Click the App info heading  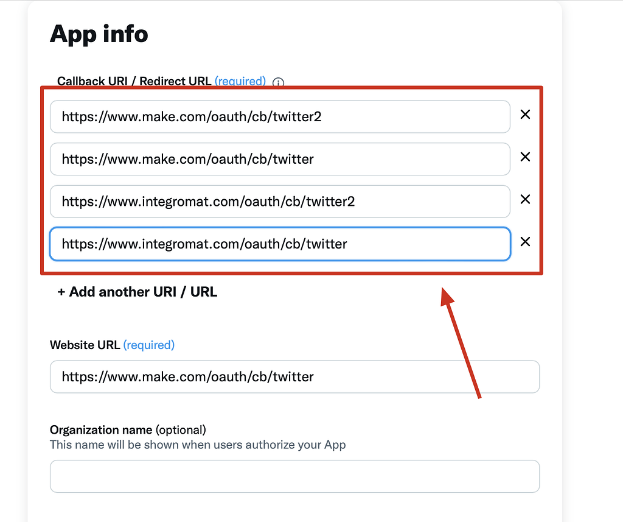coord(99,34)
